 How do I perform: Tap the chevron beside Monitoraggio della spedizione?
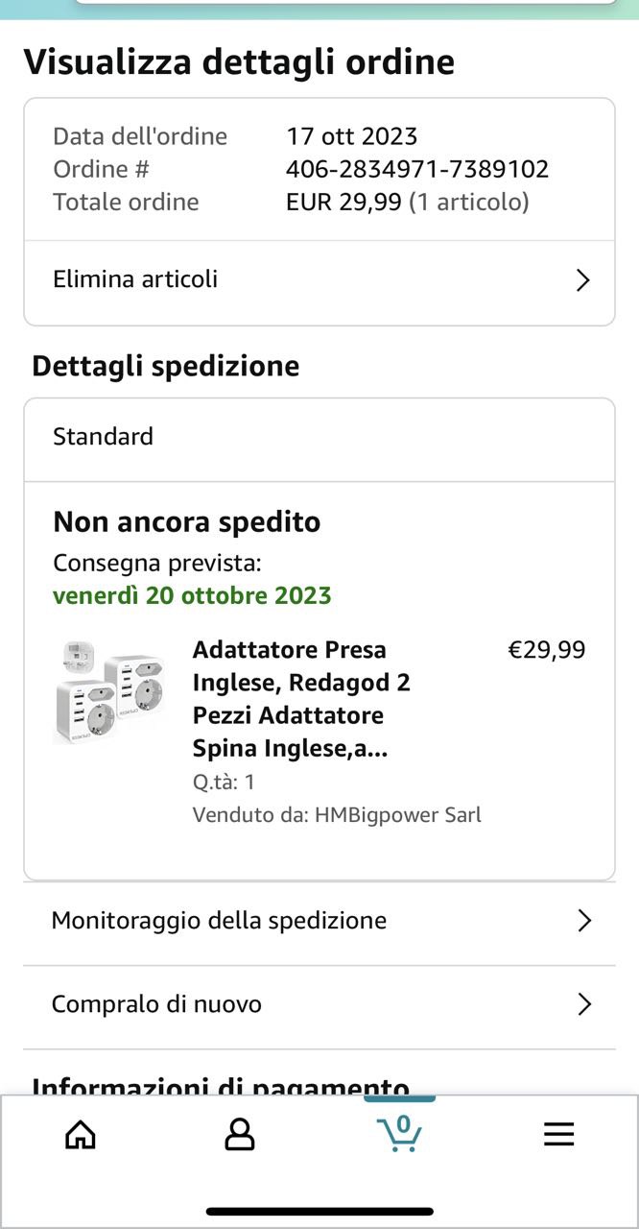click(584, 921)
